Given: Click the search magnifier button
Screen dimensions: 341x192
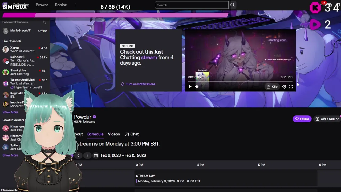Looking at the screenshot, I should click(232, 5).
